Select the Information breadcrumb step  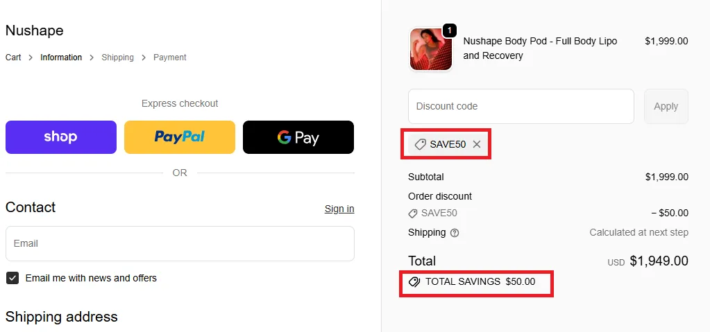tap(61, 58)
